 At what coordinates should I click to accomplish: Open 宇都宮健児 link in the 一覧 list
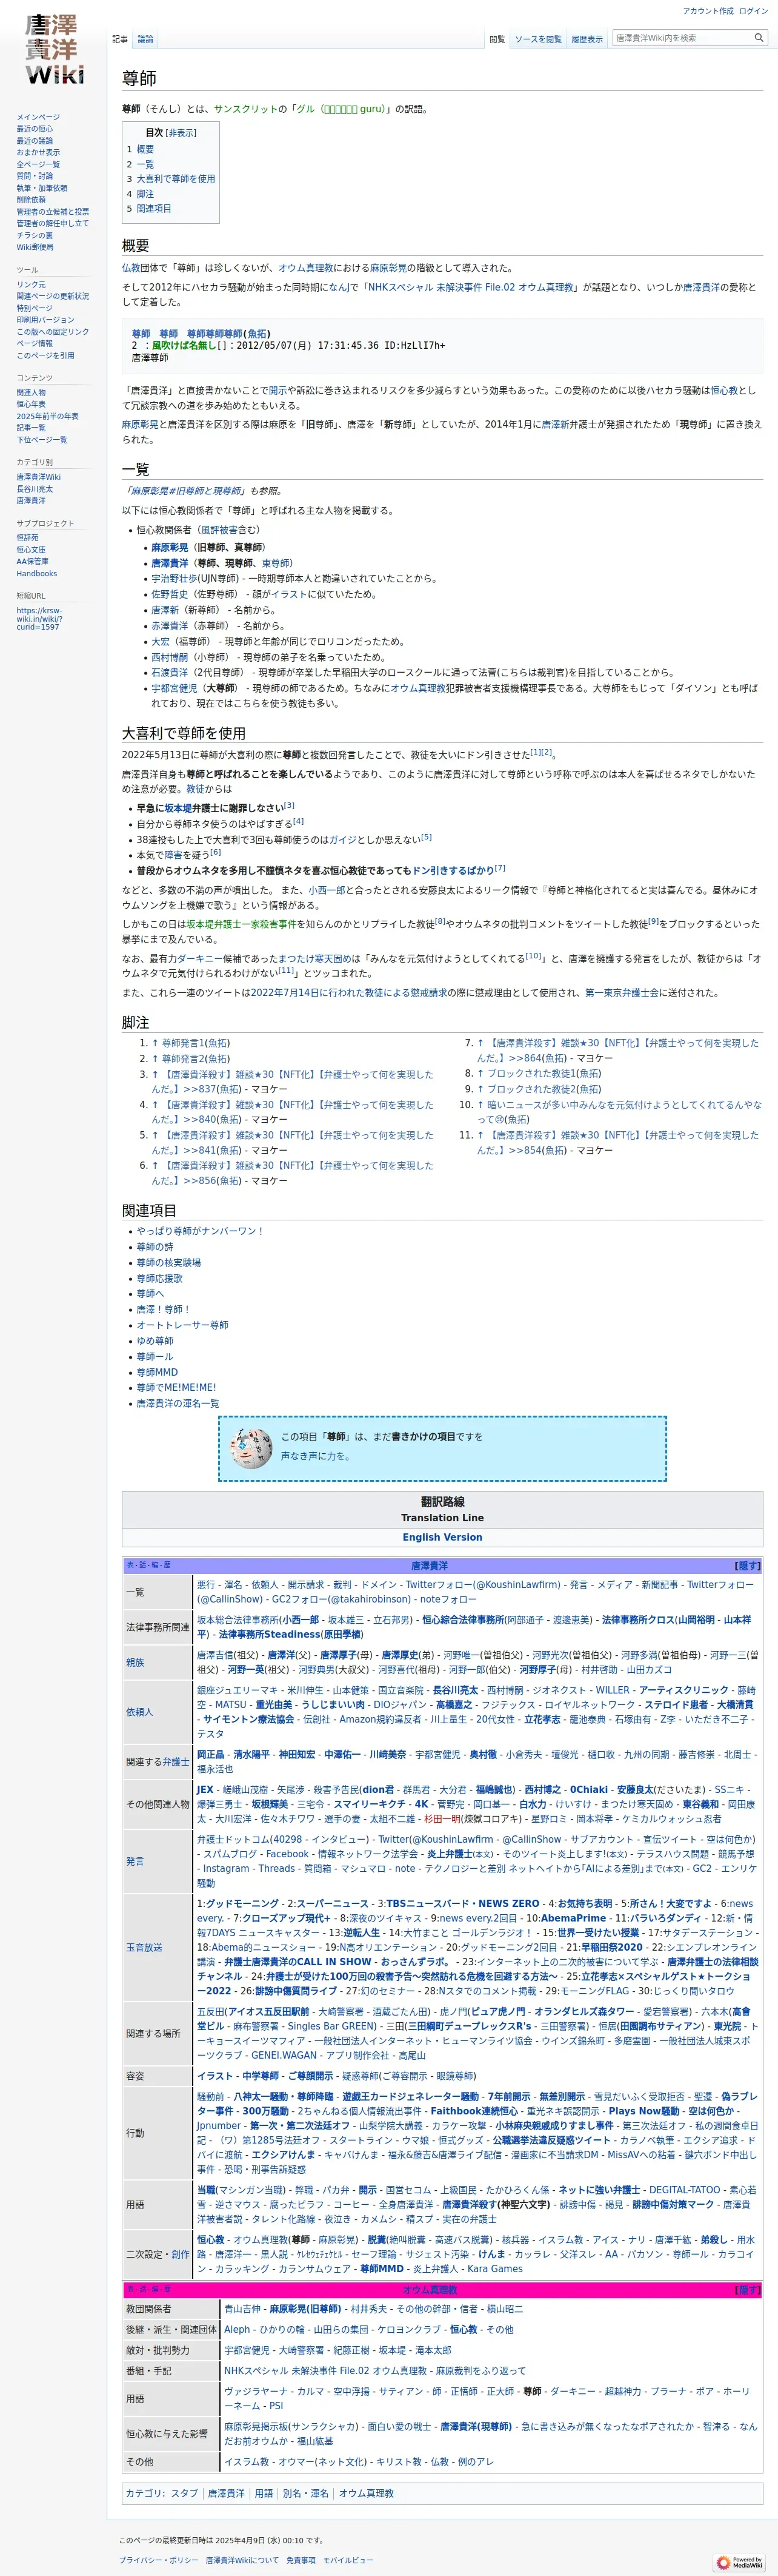click(174, 688)
